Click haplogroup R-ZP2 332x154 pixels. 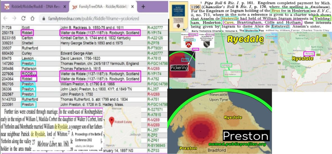(153, 135)
